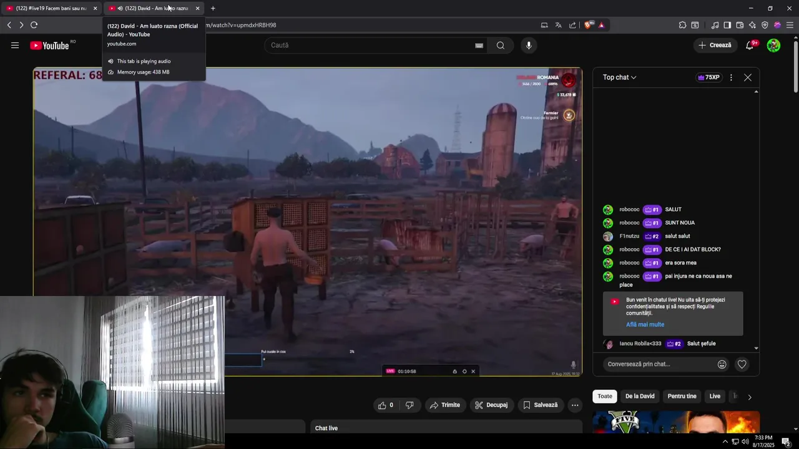Screen dimensions: 799x449
Task: Click the search magnifier button
Action: point(501,45)
